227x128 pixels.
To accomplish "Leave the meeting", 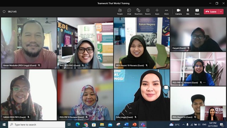I will click(x=211, y=12).
